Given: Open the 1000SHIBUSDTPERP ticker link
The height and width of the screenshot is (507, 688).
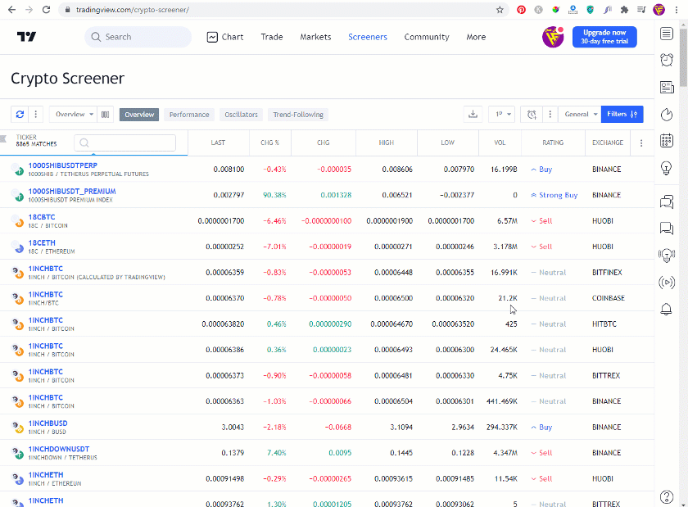Looking at the screenshot, I should [x=60, y=165].
